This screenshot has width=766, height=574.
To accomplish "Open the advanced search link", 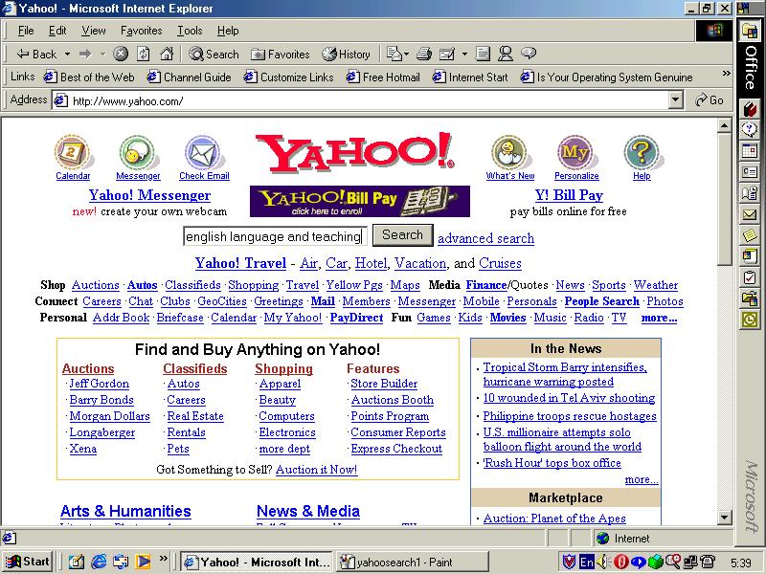I will click(485, 238).
